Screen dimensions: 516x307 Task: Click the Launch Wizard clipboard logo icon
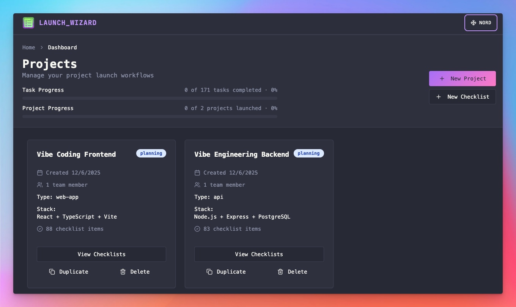(28, 23)
